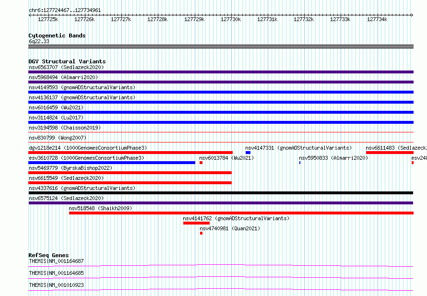Click the right arrow of the ruler
The width and height of the screenshot is (427, 296).
tap(412, 15)
